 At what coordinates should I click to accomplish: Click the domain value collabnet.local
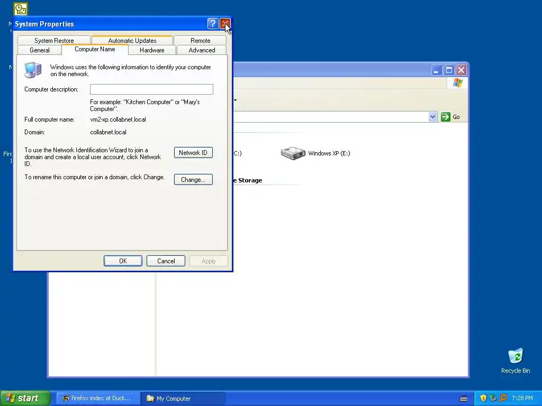pyautogui.click(x=108, y=132)
